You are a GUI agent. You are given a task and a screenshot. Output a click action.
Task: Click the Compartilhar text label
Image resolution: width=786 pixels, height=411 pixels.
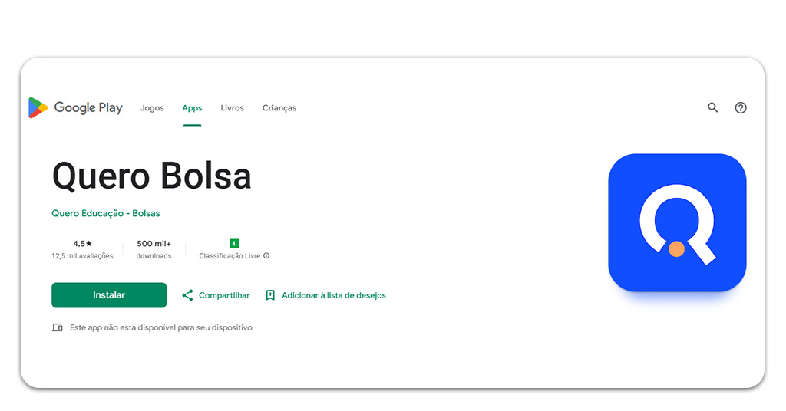point(224,295)
